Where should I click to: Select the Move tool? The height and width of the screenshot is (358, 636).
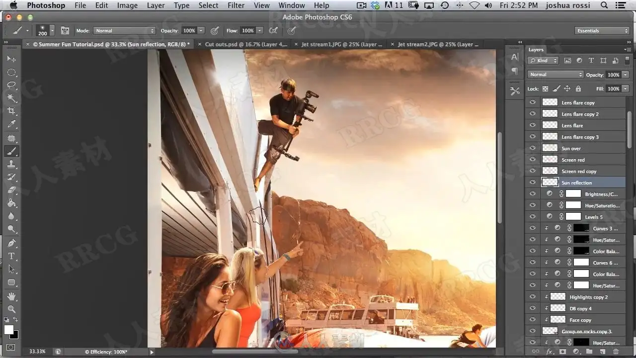coord(11,59)
